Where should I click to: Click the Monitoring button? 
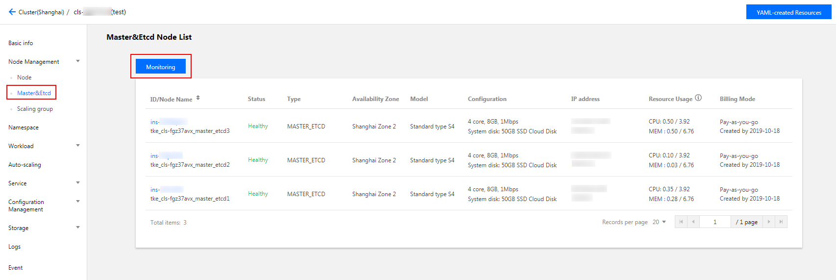[x=161, y=67]
